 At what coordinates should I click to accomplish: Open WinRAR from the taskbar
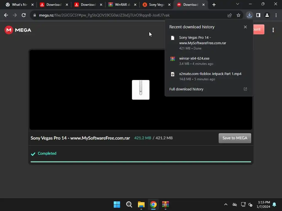click(166, 204)
